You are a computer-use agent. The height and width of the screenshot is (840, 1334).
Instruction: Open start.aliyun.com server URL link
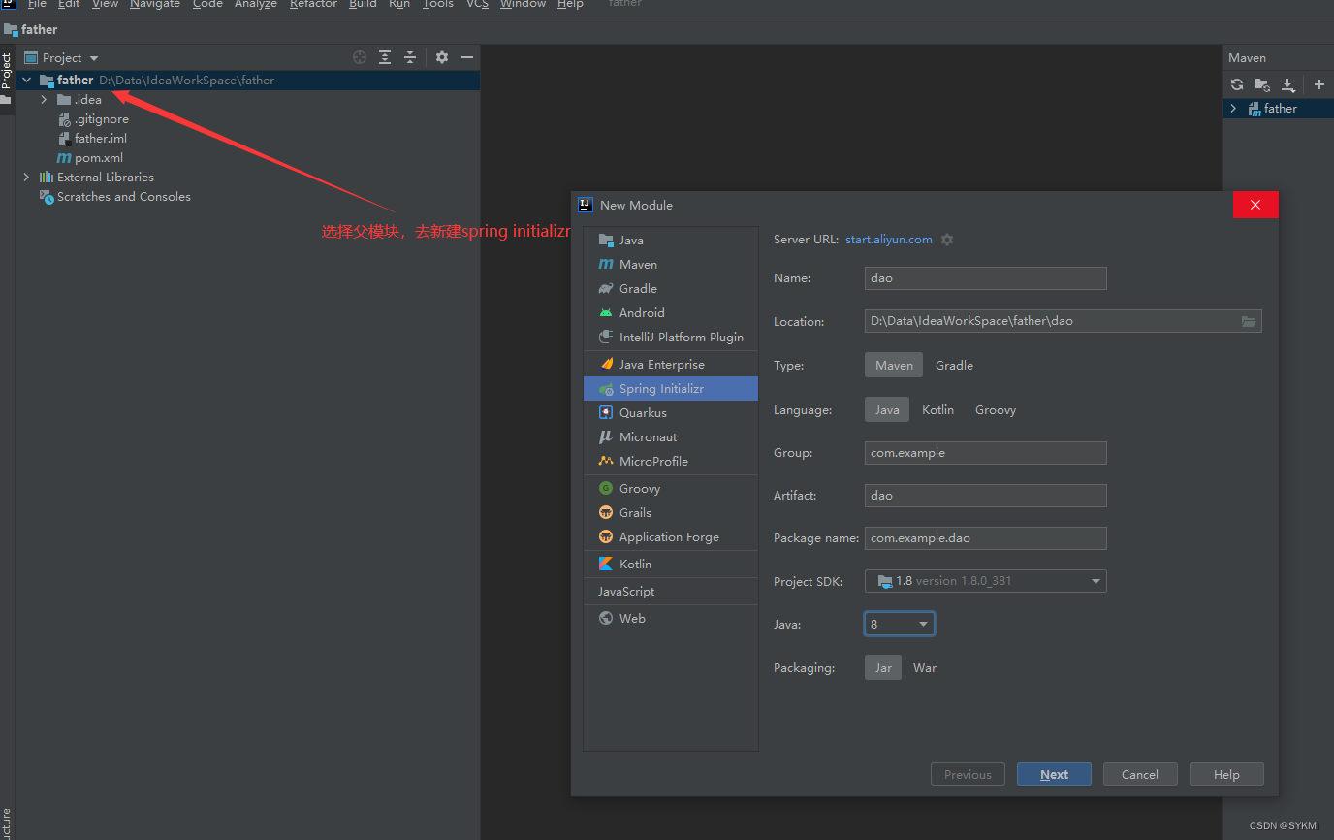[x=889, y=240]
